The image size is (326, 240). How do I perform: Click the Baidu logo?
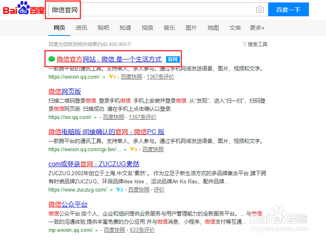[x=24, y=8]
